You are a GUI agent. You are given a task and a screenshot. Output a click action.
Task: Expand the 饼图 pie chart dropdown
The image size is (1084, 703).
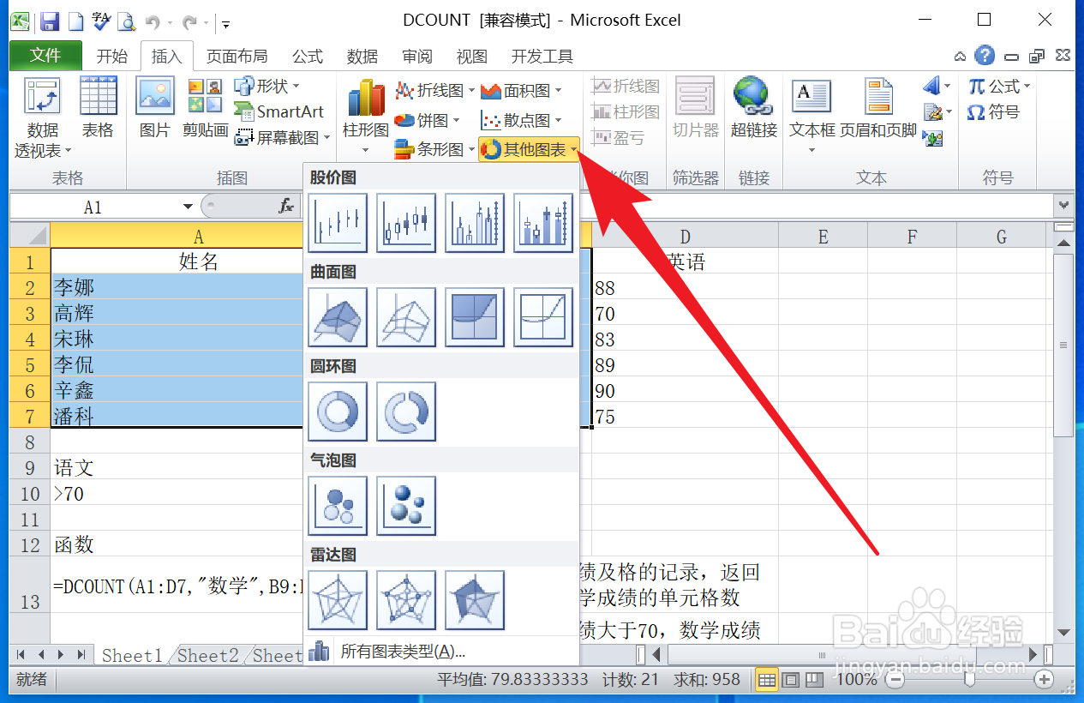click(428, 120)
